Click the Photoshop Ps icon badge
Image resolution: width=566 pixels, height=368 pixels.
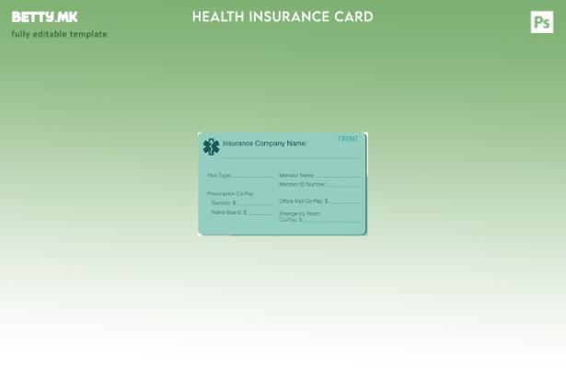[x=542, y=22]
